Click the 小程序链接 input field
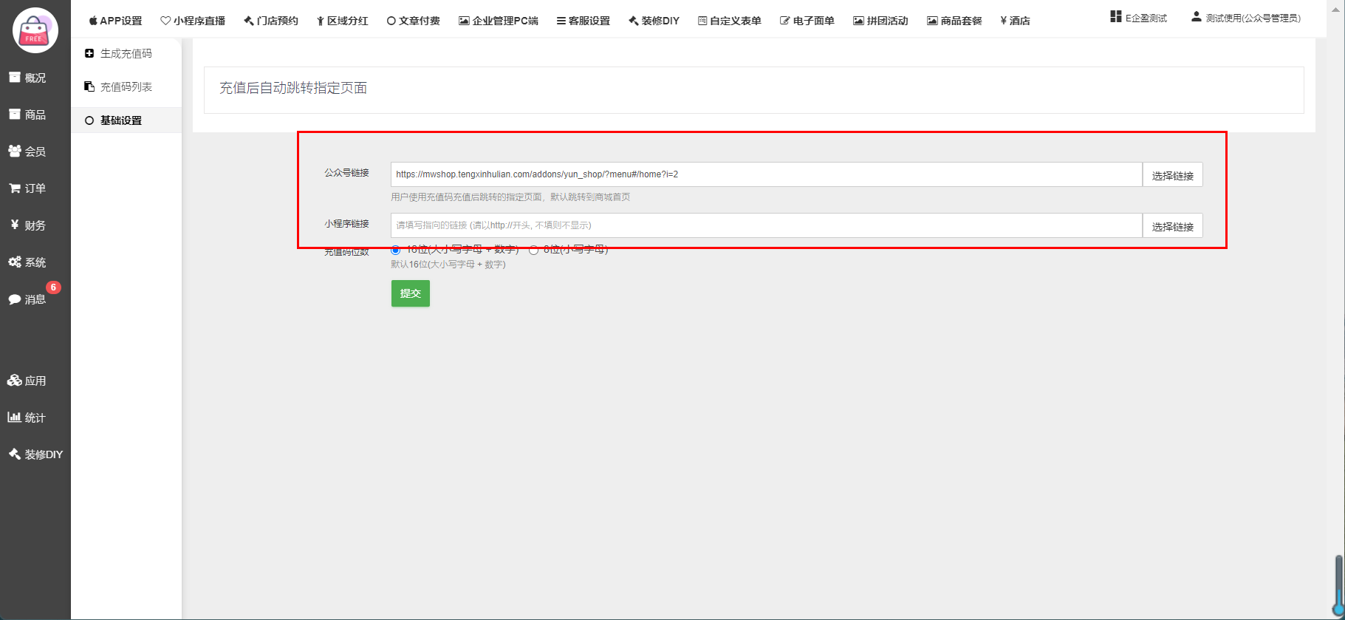1345x620 pixels. pyautogui.click(x=766, y=225)
